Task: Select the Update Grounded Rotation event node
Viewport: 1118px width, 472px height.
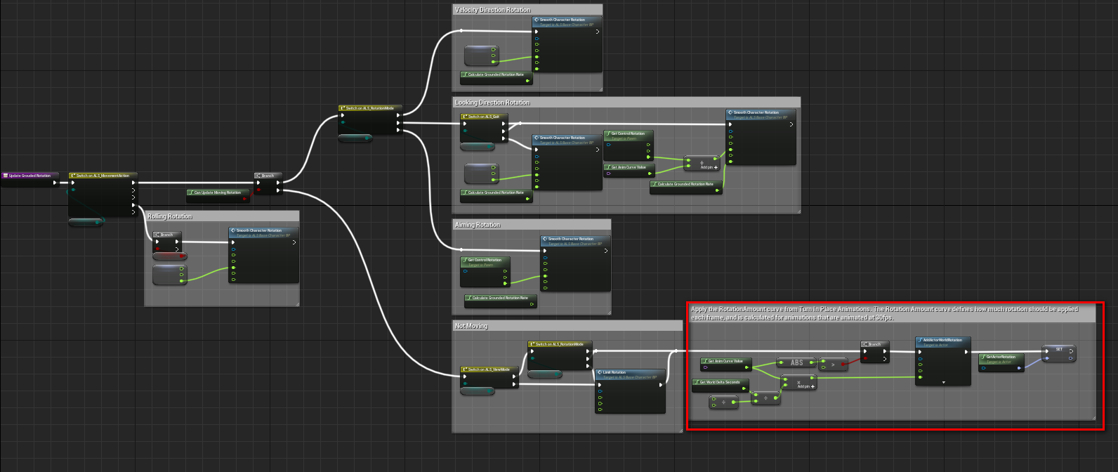Action: click(x=30, y=176)
